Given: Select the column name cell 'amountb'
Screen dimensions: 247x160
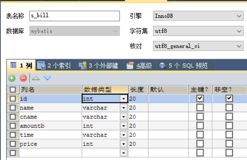Looking at the screenshot, I should click(50, 126).
